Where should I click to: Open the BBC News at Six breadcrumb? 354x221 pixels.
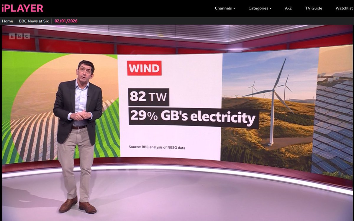tap(34, 21)
